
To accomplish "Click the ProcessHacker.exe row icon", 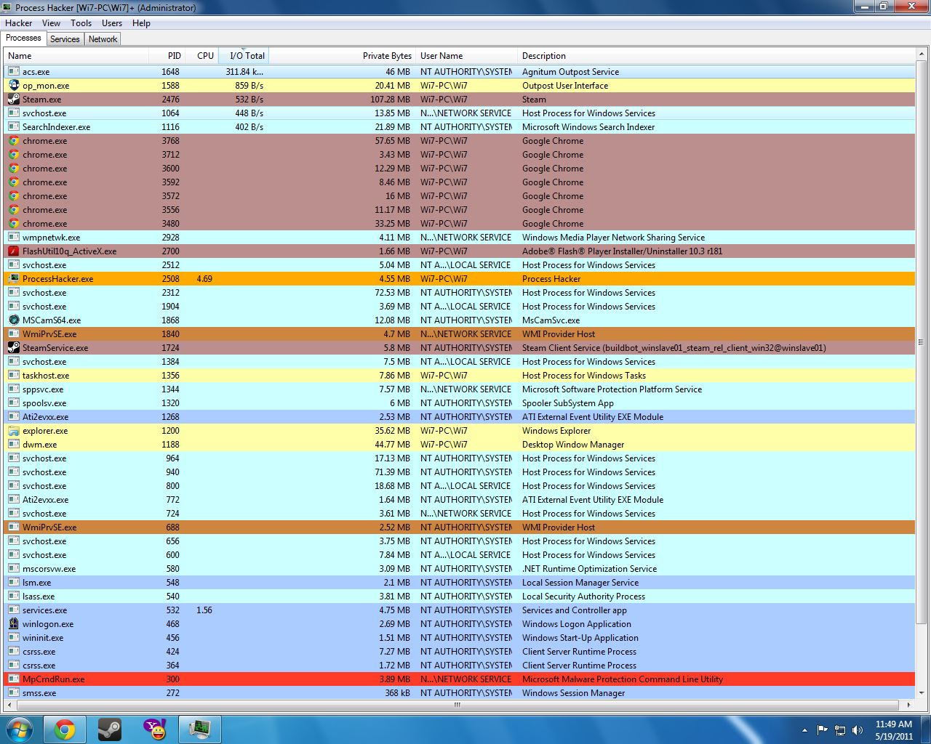I will [14, 278].
